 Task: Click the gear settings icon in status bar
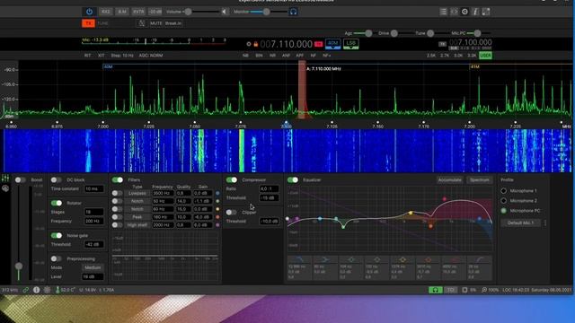click(x=47, y=290)
